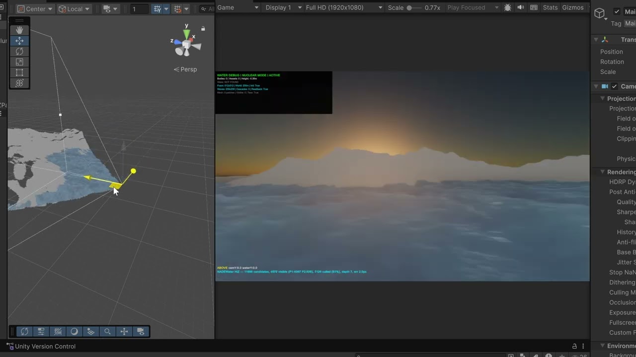Open the Play Focused dropdown

coord(473,7)
